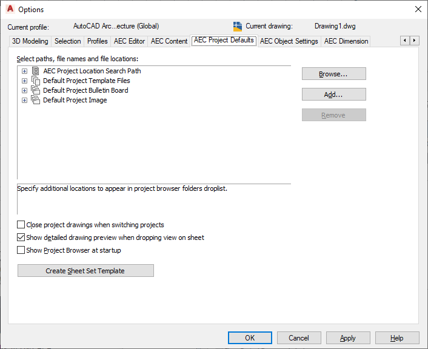This screenshot has width=428, height=349.
Task: Select AEC Project Location Search Path row
Action: [92, 71]
